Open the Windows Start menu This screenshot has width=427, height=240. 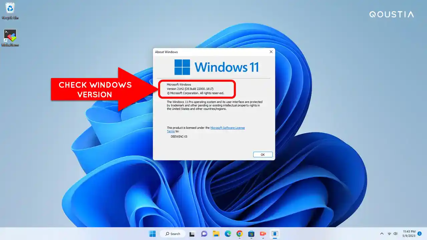tap(152, 234)
